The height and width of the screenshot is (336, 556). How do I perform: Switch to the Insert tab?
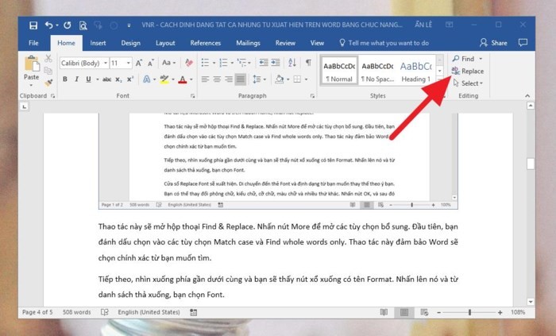tap(98, 43)
